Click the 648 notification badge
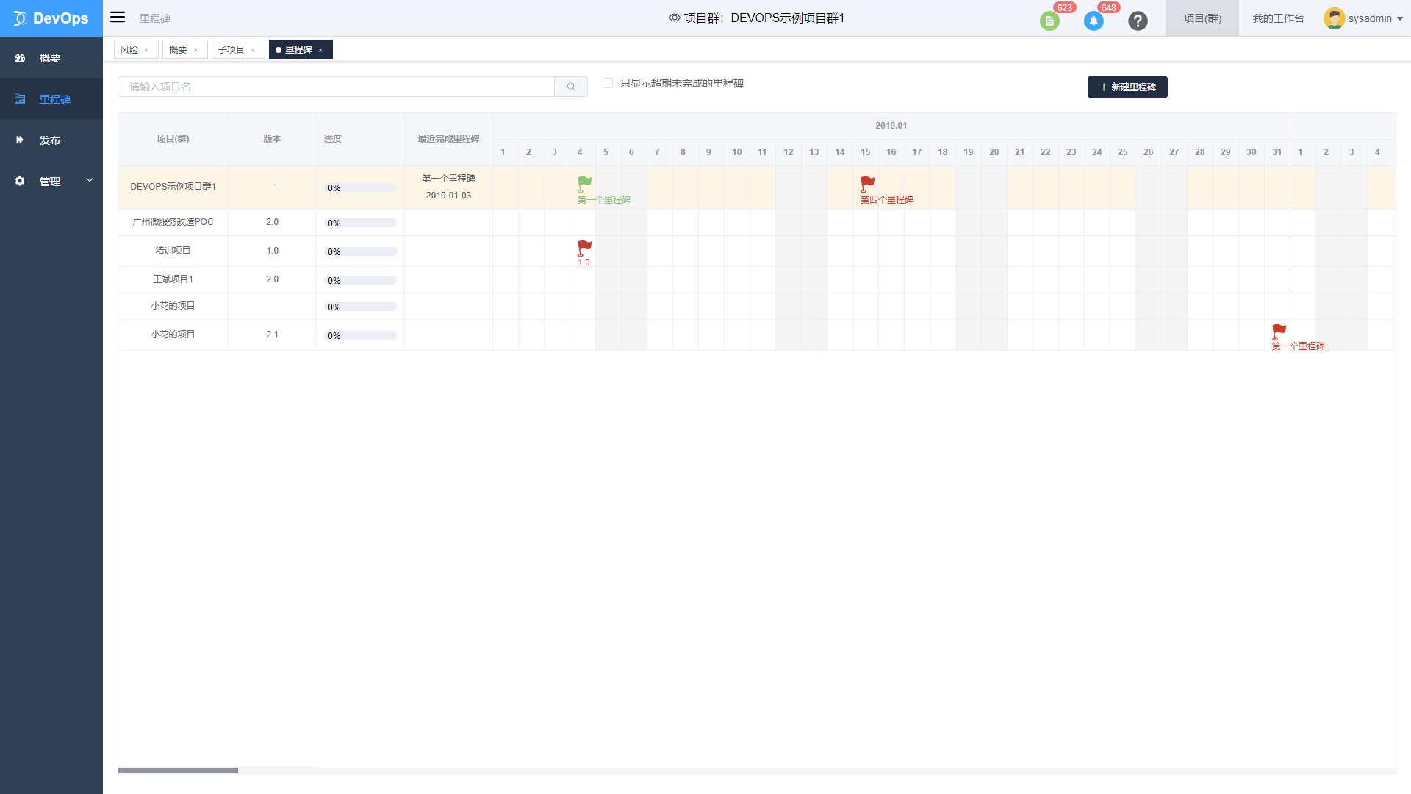This screenshot has height=794, width=1411. click(1109, 7)
